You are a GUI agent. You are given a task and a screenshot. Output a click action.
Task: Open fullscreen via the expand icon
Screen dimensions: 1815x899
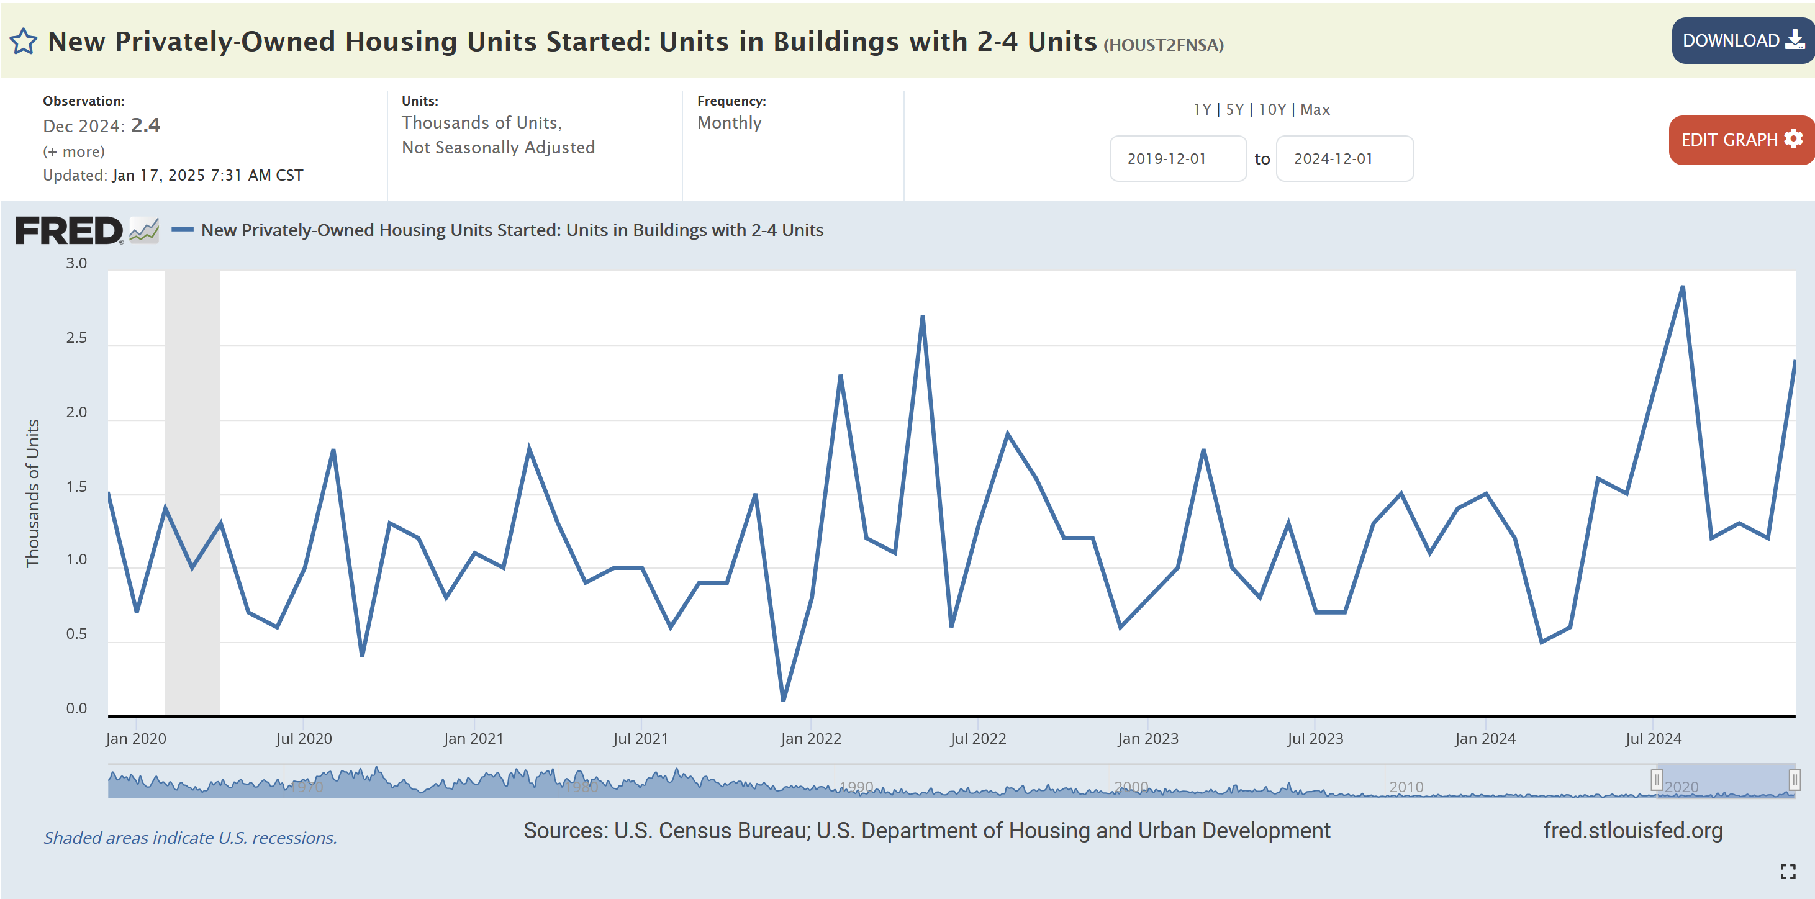pyautogui.click(x=1788, y=872)
